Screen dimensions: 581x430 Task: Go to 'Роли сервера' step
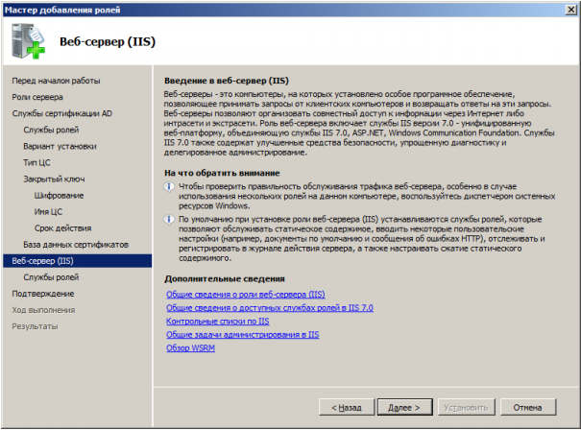[x=38, y=97]
